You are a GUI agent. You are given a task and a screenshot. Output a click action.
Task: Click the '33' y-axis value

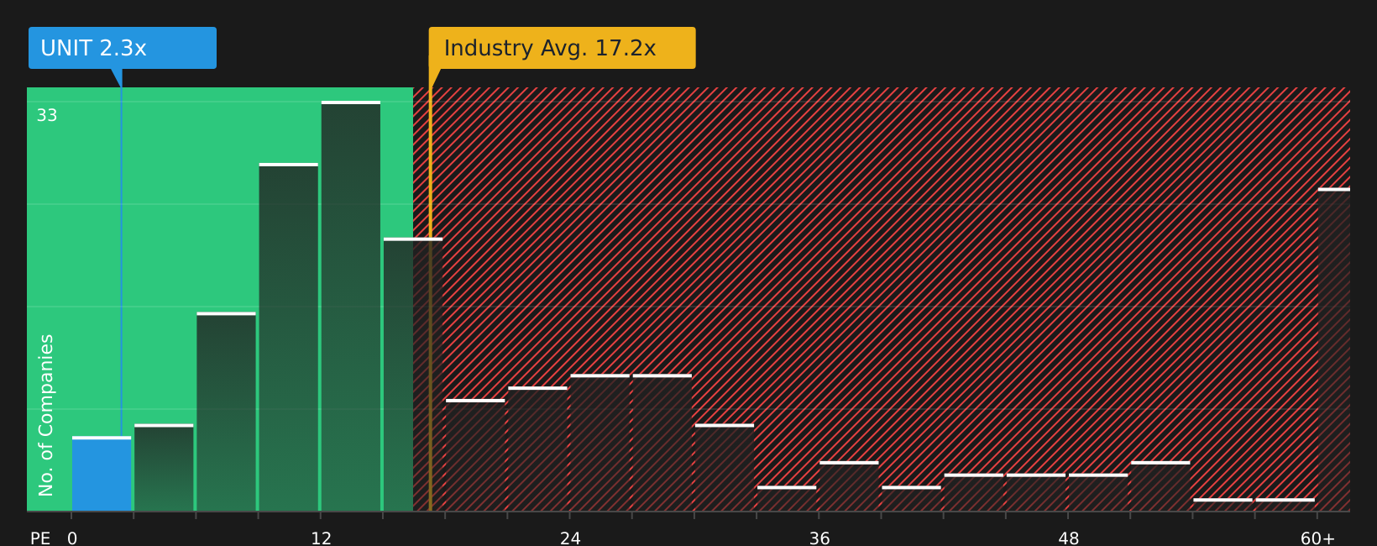pos(47,116)
